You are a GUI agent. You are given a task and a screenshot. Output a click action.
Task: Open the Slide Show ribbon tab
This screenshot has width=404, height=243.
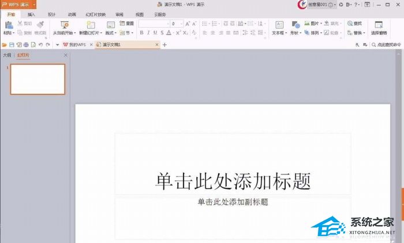[x=96, y=14]
